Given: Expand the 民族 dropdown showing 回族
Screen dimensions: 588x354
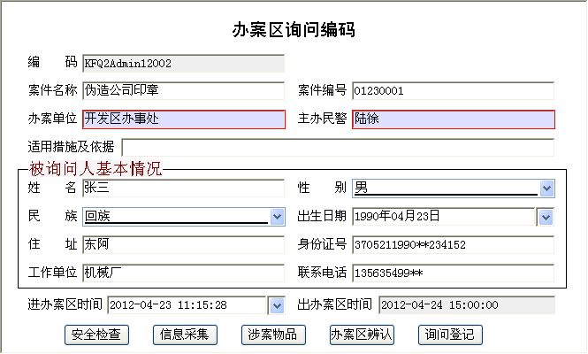Looking at the screenshot, I should pyautogui.click(x=277, y=217).
